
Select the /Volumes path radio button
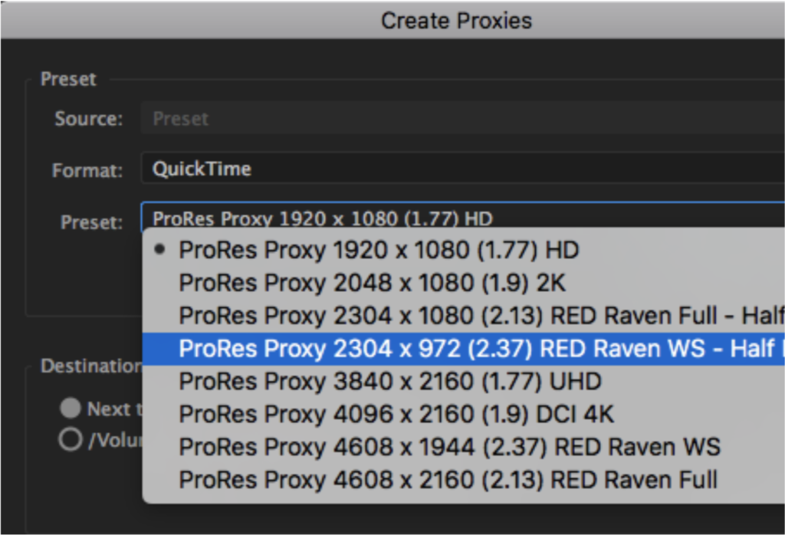(x=70, y=440)
